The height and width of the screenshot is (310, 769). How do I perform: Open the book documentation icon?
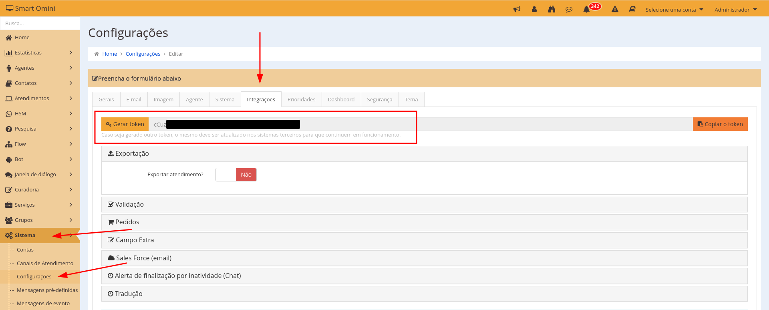click(632, 9)
